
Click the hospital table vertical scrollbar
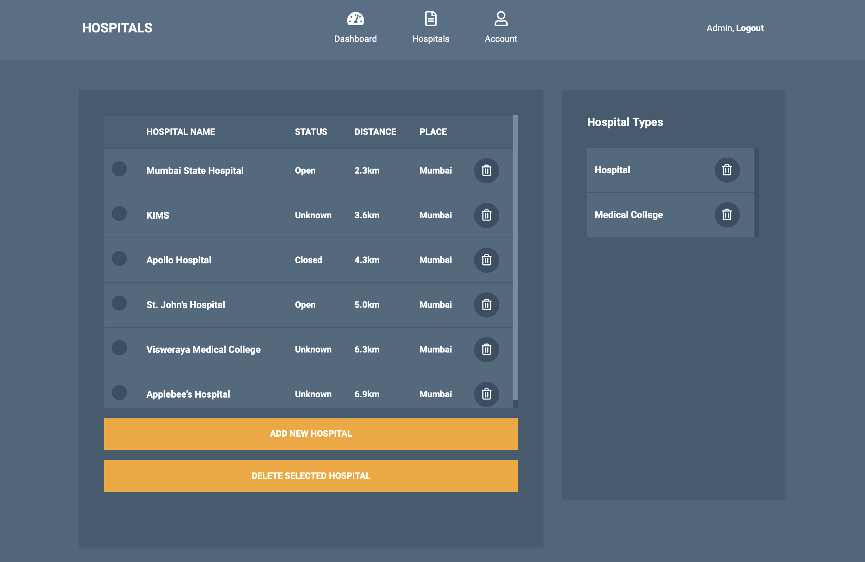click(x=515, y=258)
